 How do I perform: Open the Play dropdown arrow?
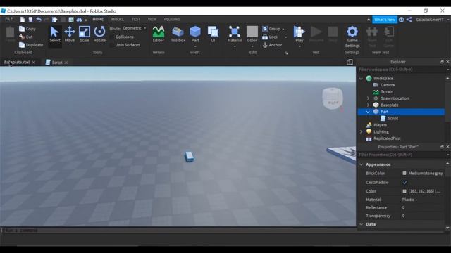299,46
